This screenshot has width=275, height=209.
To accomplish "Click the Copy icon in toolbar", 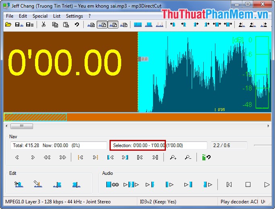I will point(55,25).
